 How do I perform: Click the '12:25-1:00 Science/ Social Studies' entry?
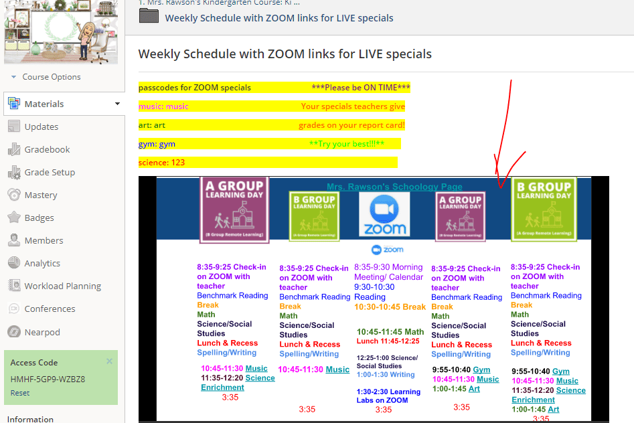388,362
